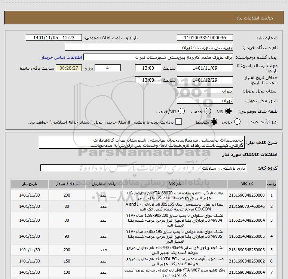Click the نام کالا column header
Image resolution: width=288 pixels, height=279 pixels.
[175, 184]
